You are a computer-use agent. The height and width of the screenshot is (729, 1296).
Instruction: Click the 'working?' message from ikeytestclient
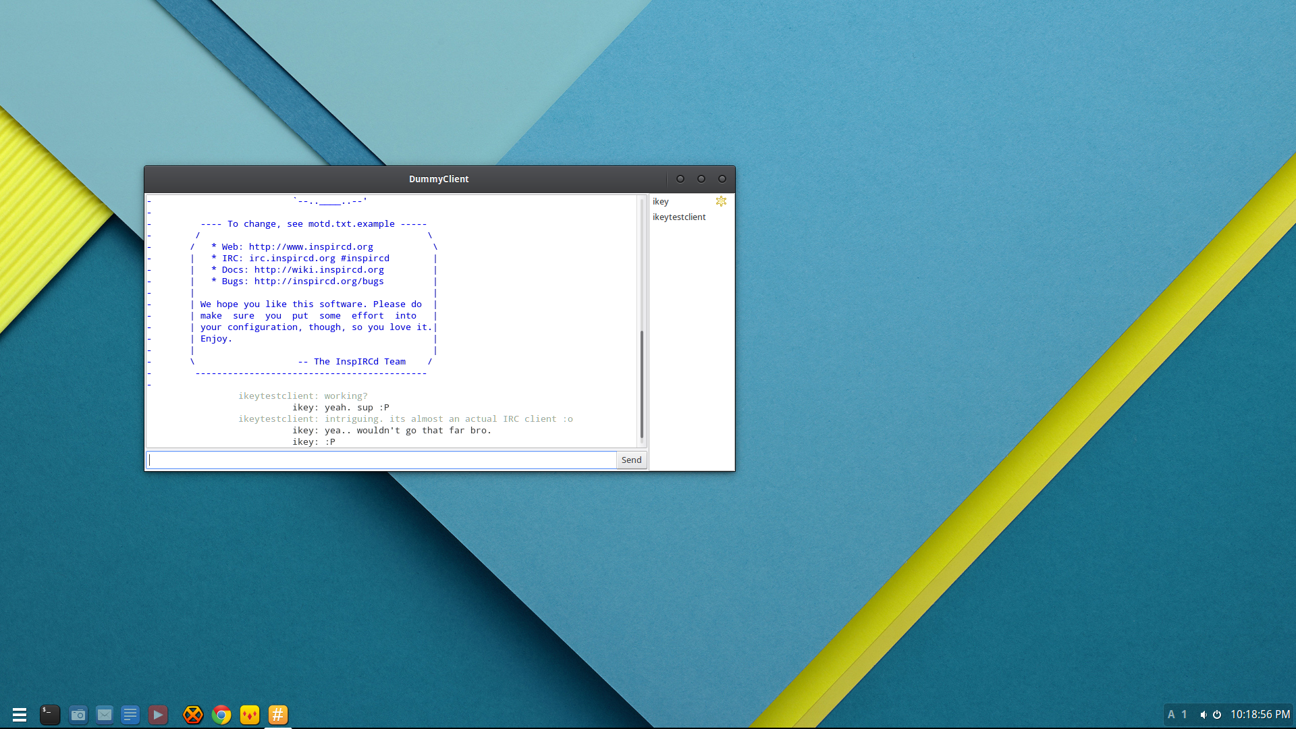click(x=346, y=396)
